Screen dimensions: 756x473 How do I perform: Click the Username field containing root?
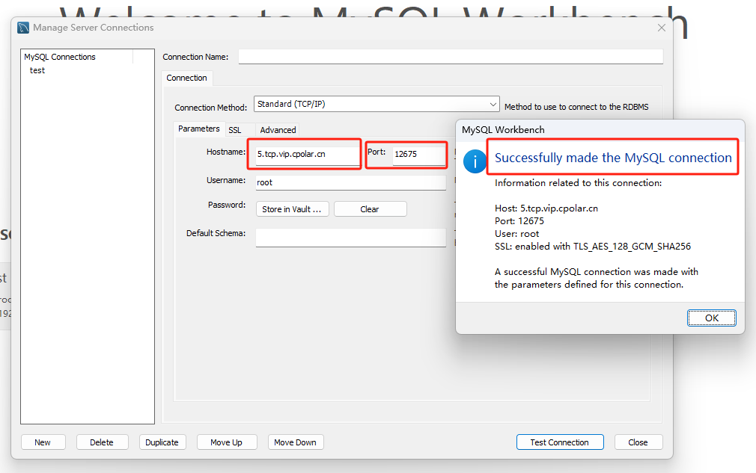(x=351, y=182)
